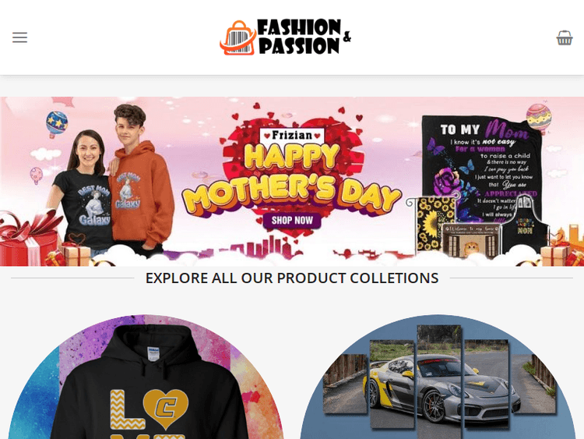Click the Frizian label on banner

click(x=292, y=135)
